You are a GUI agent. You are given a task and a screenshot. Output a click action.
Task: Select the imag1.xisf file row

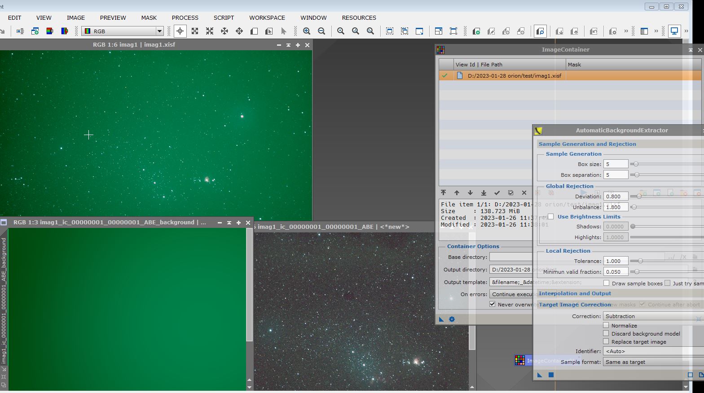[514, 76]
